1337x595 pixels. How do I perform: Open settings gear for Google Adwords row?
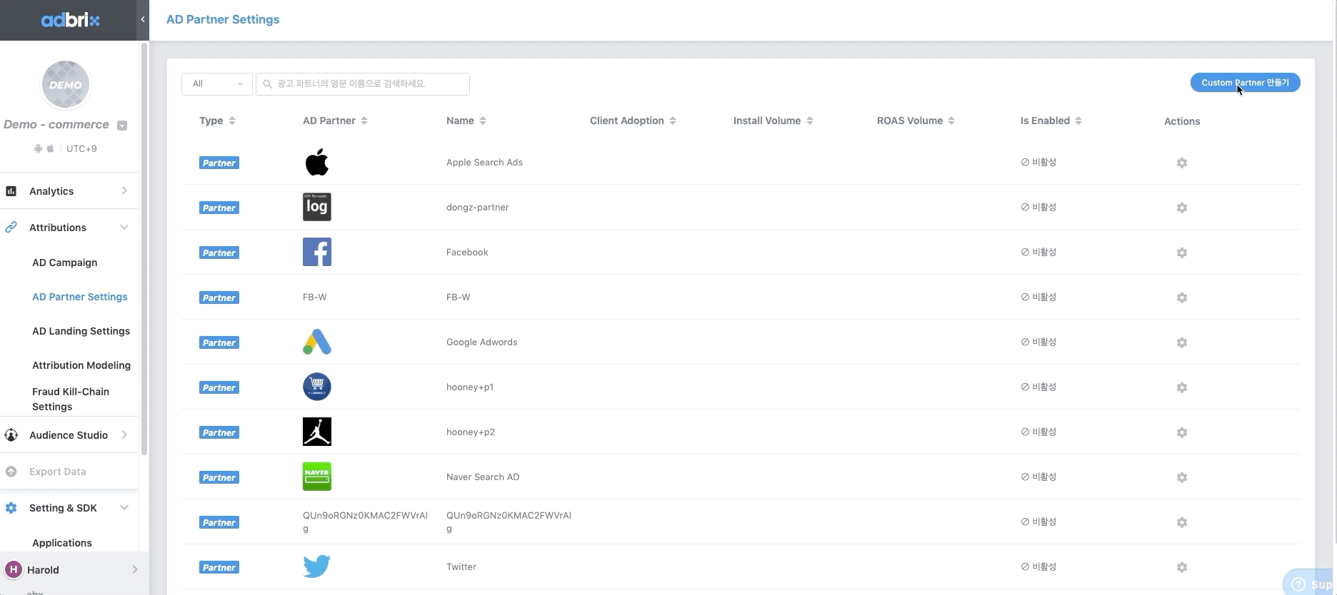(x=1182, y=342)
